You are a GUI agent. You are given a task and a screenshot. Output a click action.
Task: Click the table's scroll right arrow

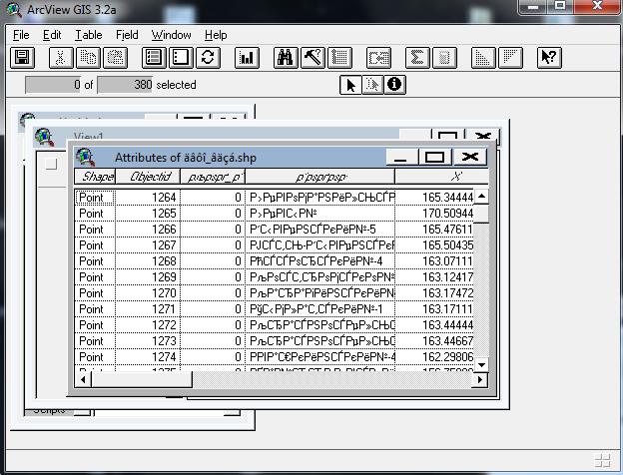[480, 379]
